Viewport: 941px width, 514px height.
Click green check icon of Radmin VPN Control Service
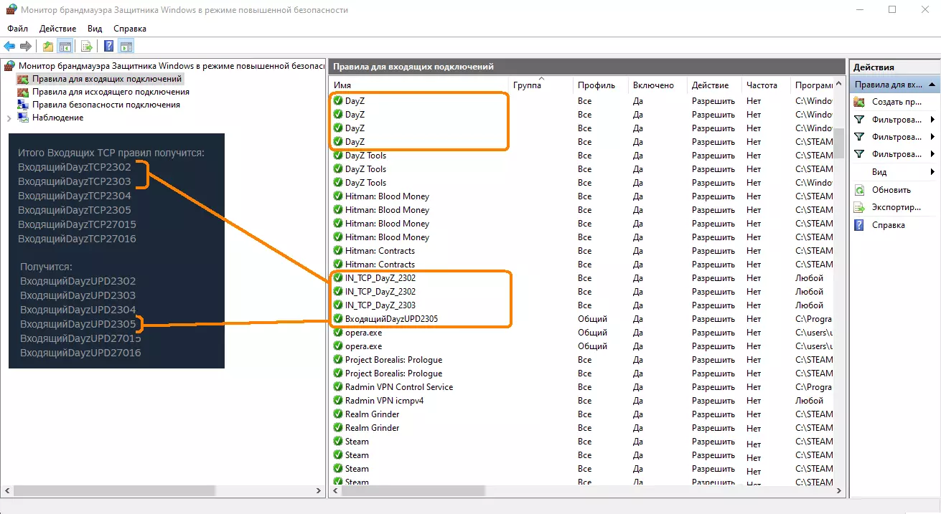click(x=338, y=387)
